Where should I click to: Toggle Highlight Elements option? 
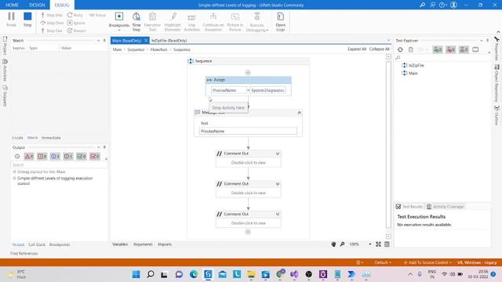[173, 22]
